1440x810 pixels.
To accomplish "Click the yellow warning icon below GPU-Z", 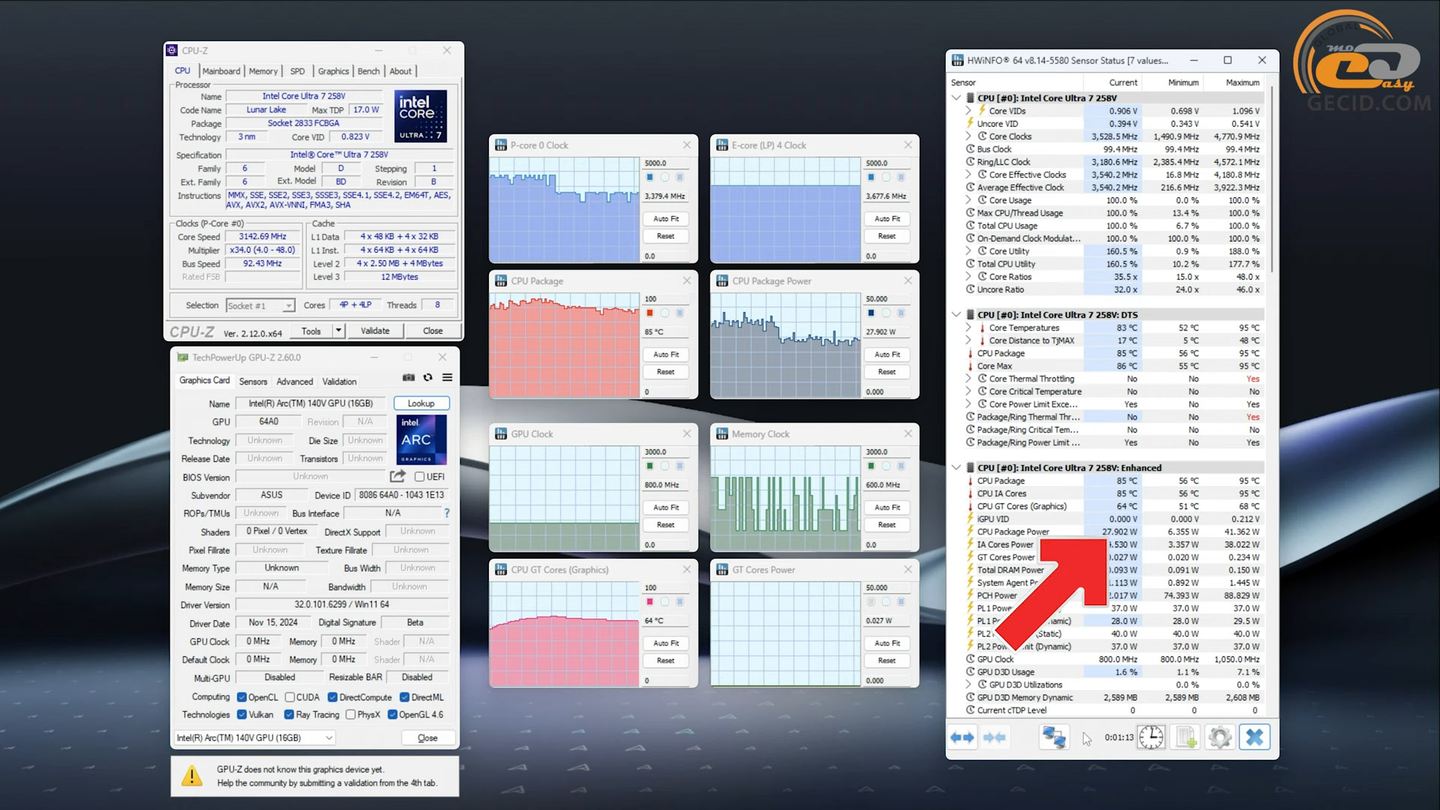I will [192, 775].
